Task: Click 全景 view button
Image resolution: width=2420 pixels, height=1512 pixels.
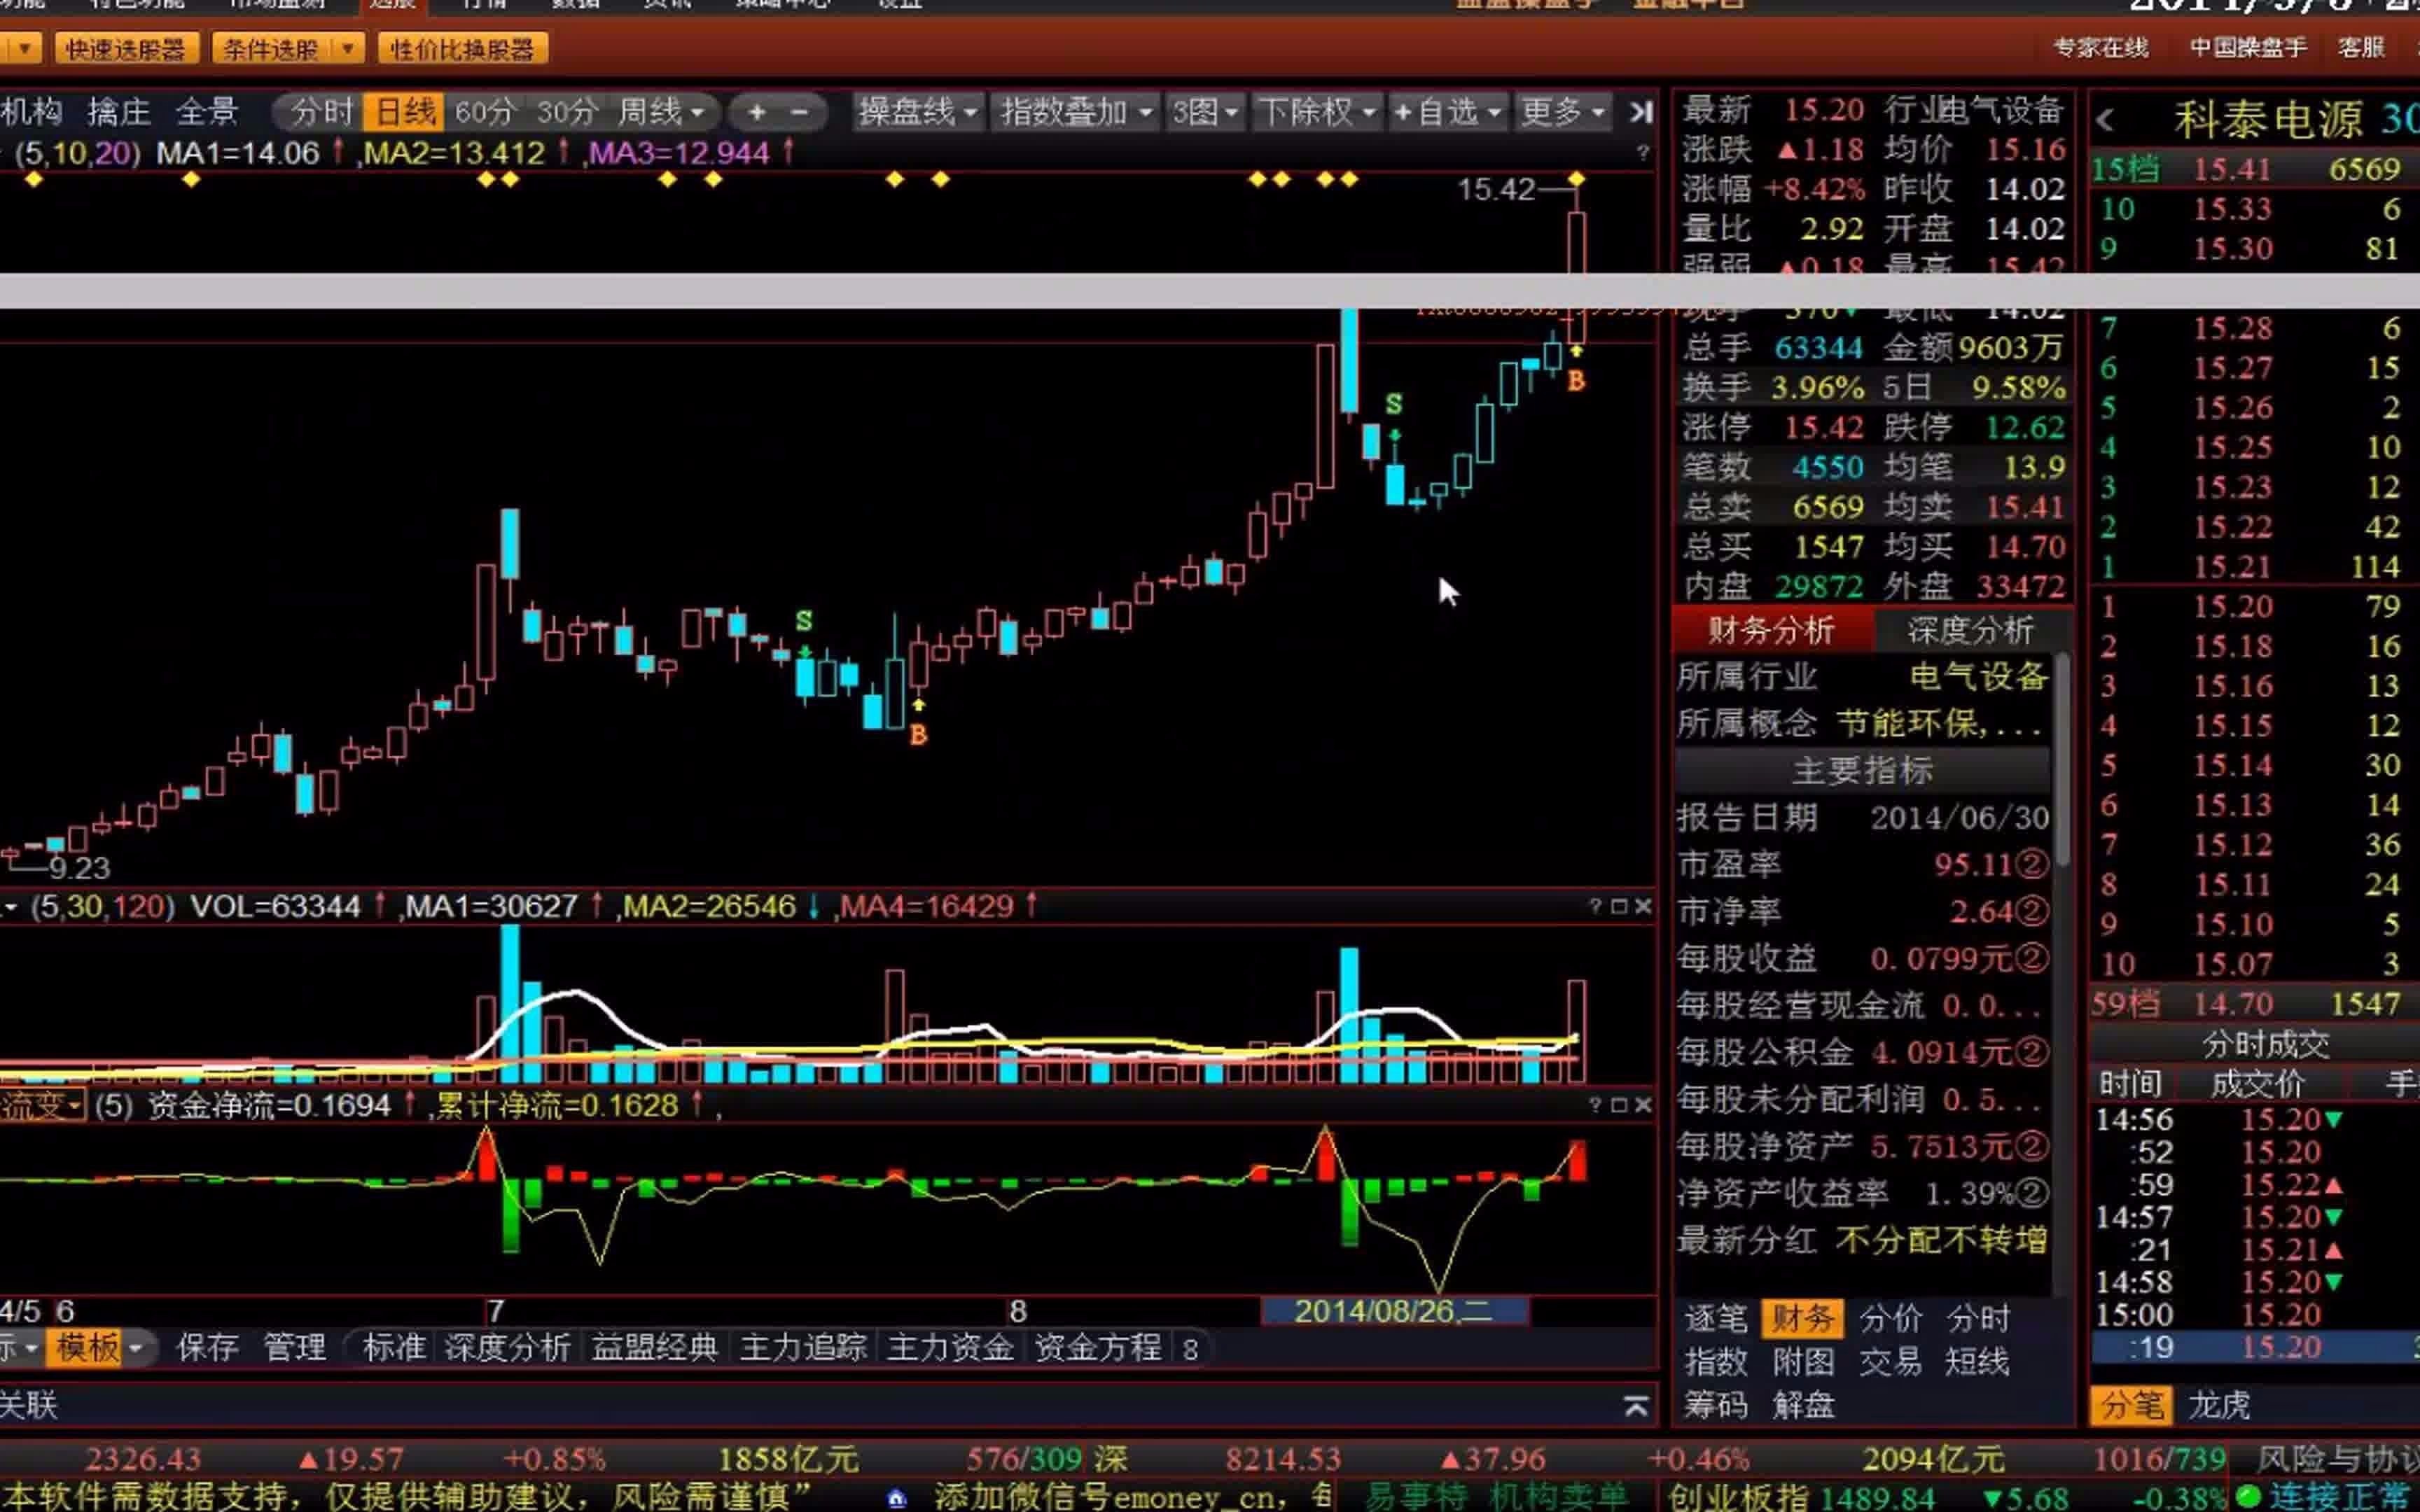Action: 207,112
